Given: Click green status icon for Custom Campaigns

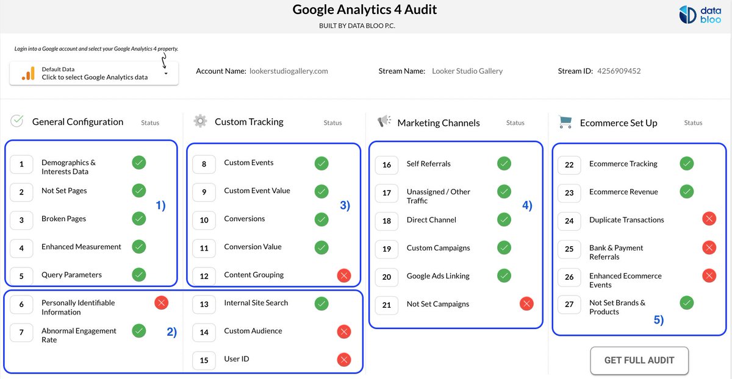Looking at the screenshot, I should click(504, 247).
